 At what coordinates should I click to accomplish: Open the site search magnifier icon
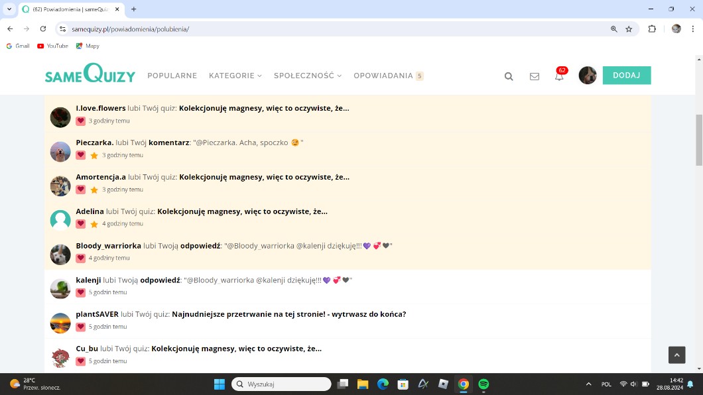click(x=509, y=76)
